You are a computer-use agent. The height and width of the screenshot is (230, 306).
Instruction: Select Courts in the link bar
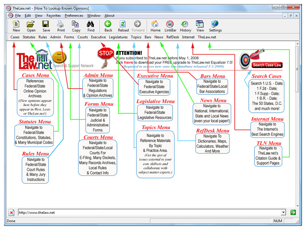[x=82, y=37]
